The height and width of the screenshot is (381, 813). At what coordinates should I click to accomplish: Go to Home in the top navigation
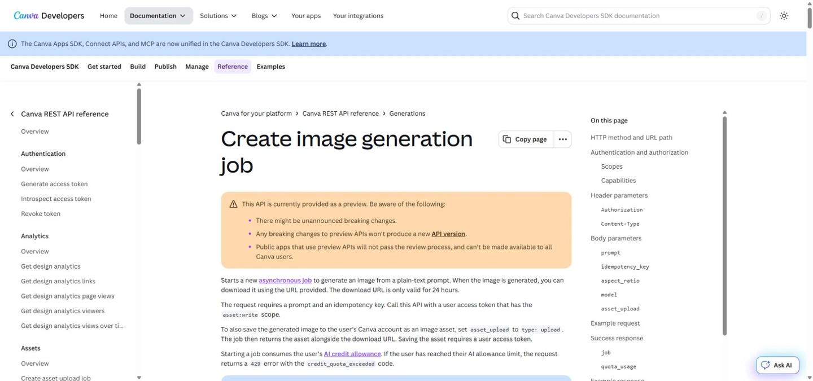coord(108,16)
